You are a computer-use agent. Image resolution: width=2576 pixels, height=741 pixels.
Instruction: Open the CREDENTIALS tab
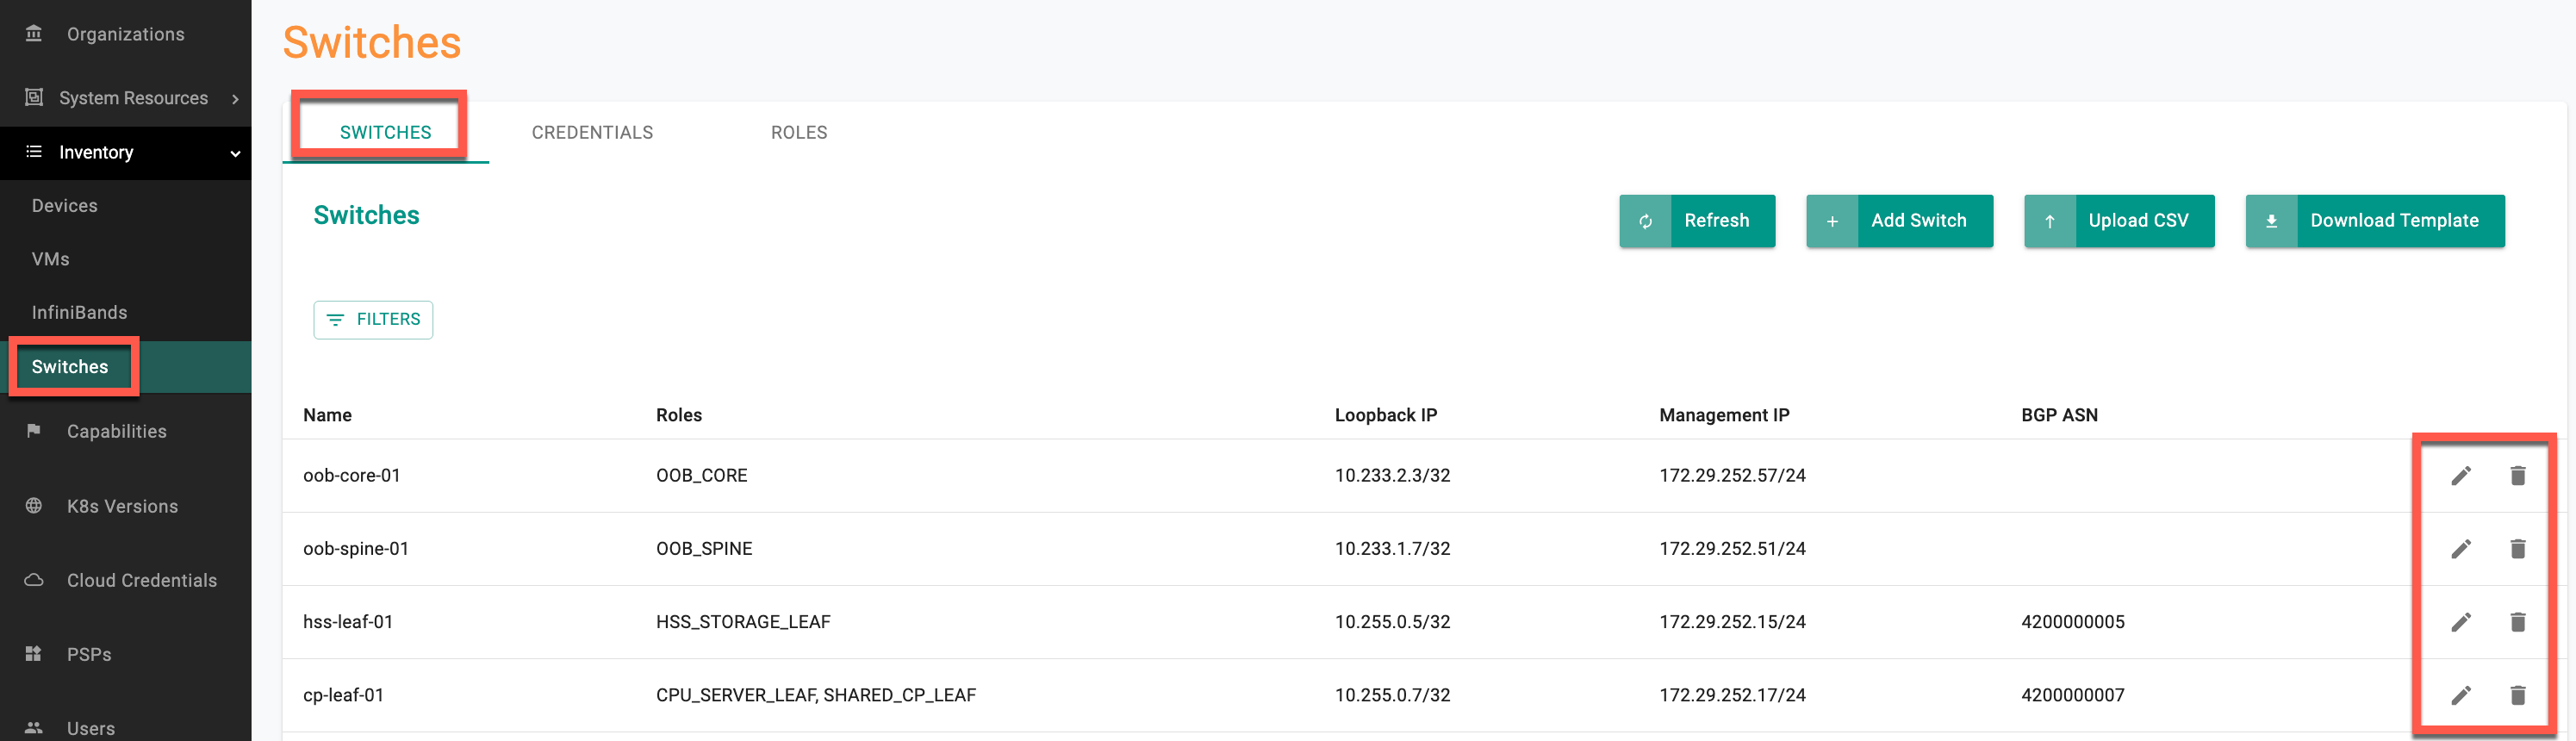pyautogui.click(x=592, y=132)
